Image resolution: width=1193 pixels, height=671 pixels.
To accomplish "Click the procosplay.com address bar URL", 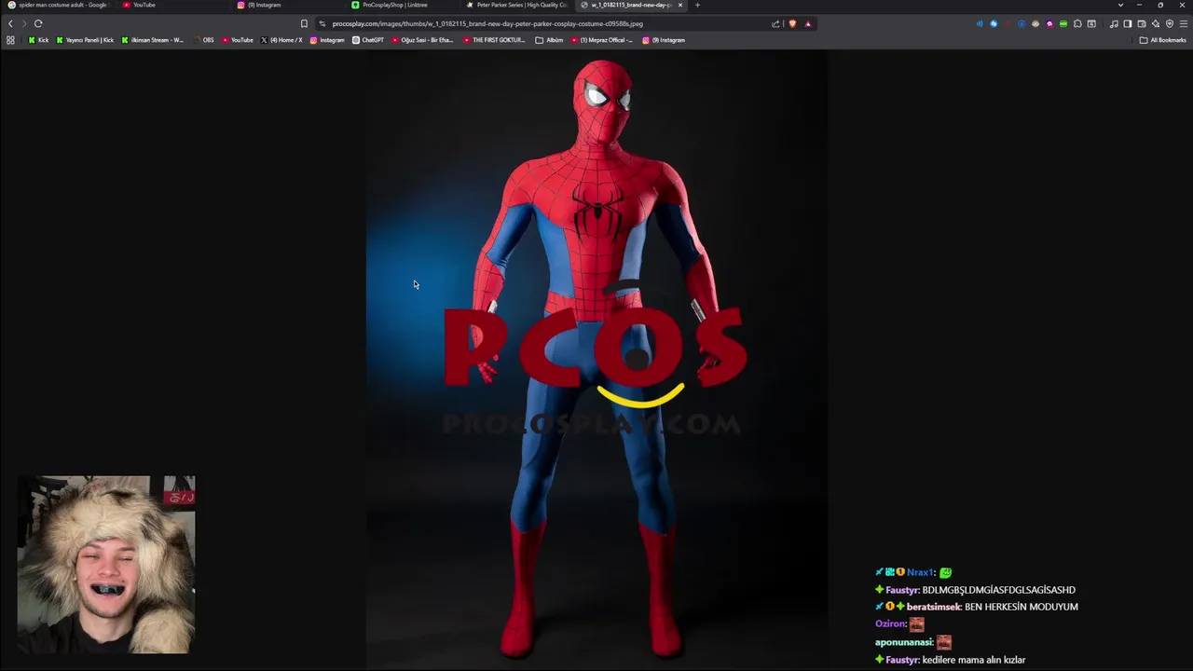I will [x=487, y=23].
